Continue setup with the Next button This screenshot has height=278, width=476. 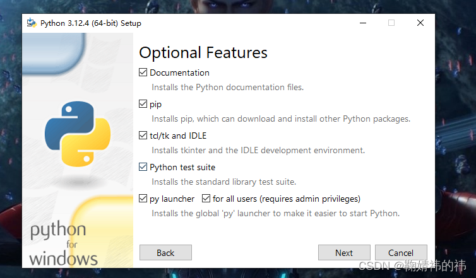[x=344, y=253]
